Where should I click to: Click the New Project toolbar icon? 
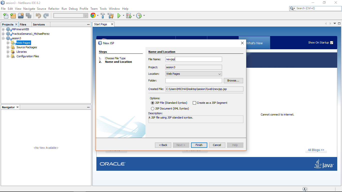13,16
